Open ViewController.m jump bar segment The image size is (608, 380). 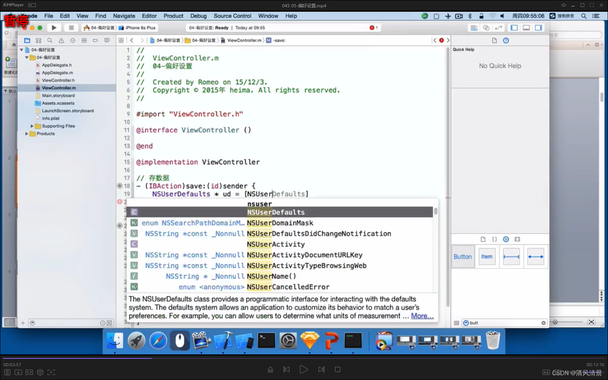pyautogui.click(x=241, y=41)
